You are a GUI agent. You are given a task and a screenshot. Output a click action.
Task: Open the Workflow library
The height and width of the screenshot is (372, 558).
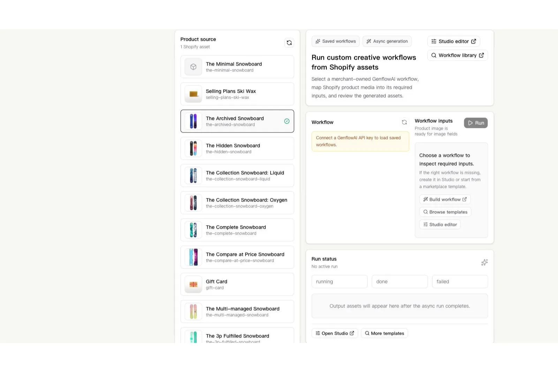[458, 55]
